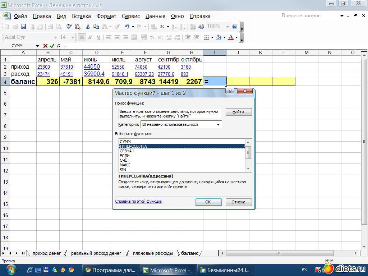
Task: Select СРЗНАЧ in the function list
Action: click(127, 151)
